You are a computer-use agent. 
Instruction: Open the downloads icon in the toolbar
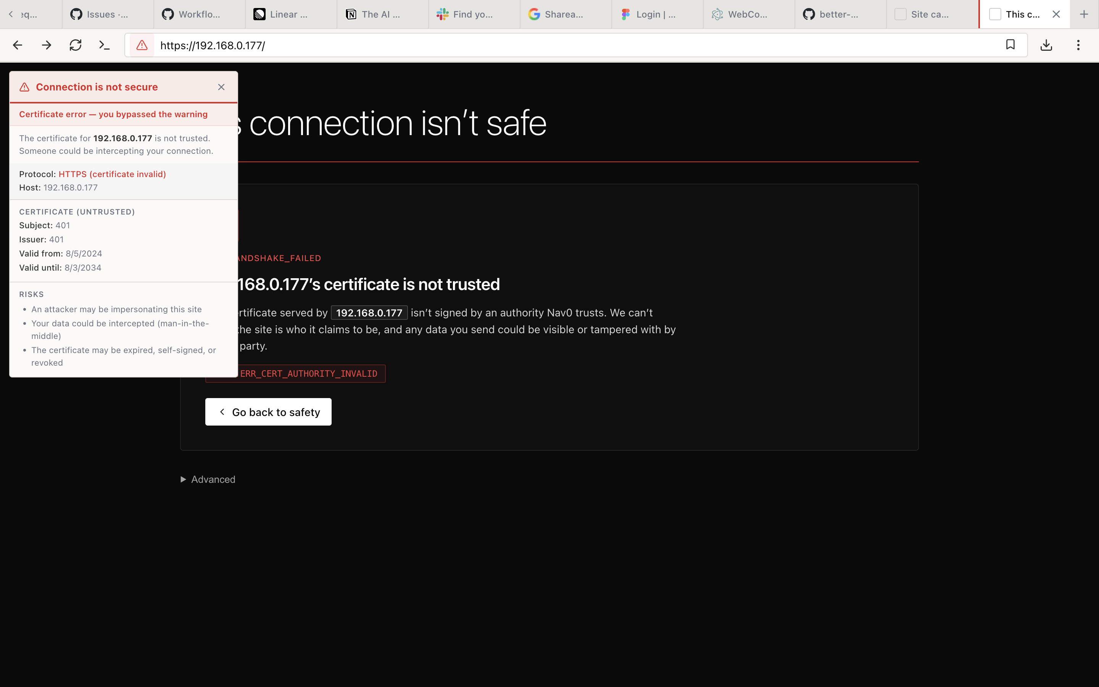coord(1046,45)
